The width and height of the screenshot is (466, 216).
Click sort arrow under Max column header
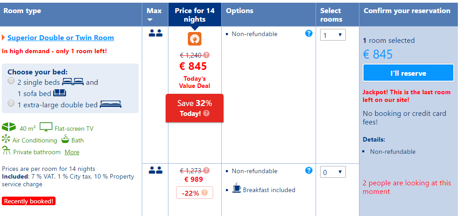click(x=150, y=20)
